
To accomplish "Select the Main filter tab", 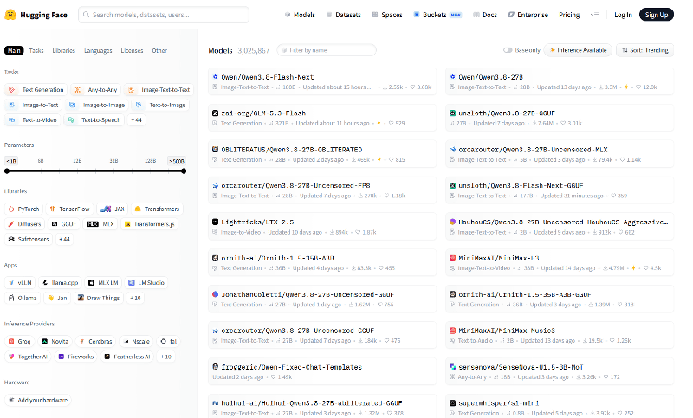I will pyautogui.click(x=14, y=50).
